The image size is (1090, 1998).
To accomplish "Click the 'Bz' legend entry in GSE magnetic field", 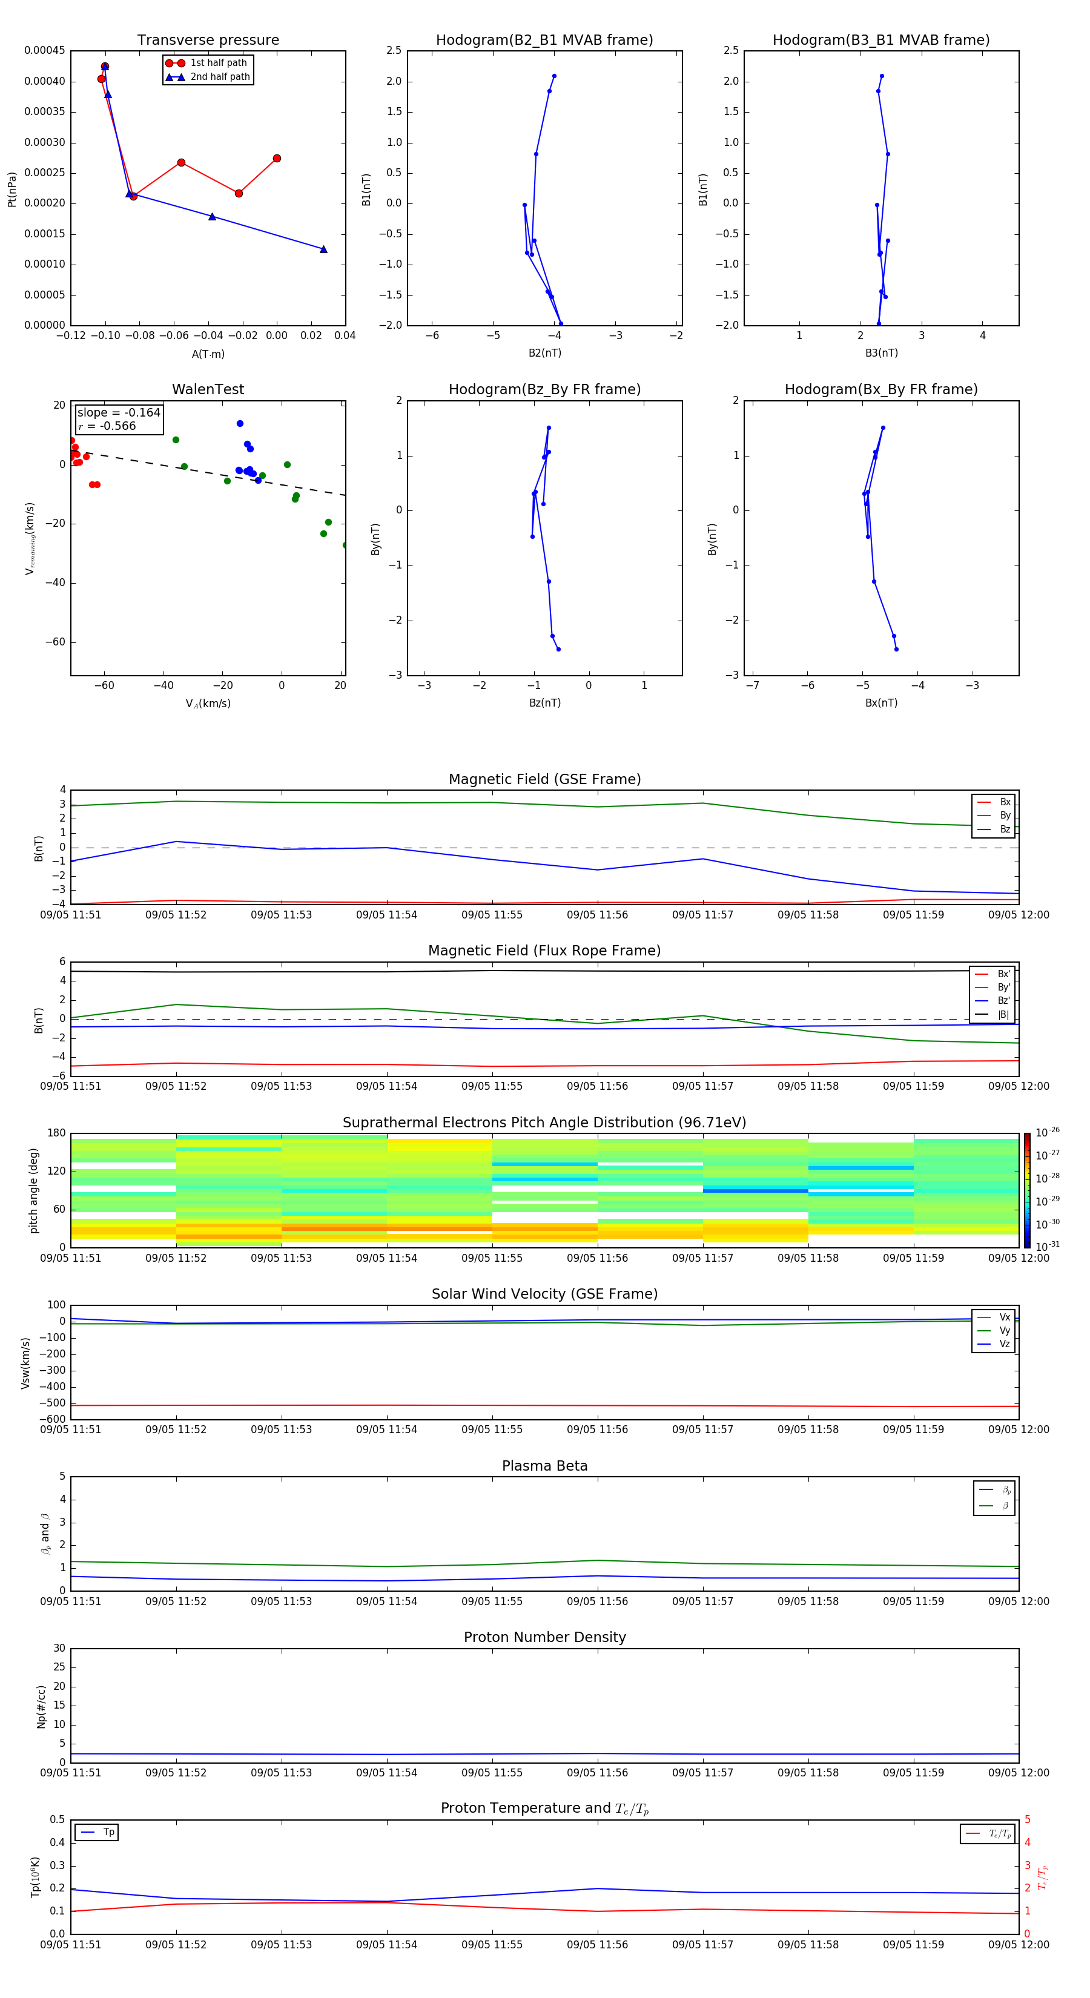I will (994, 830).
